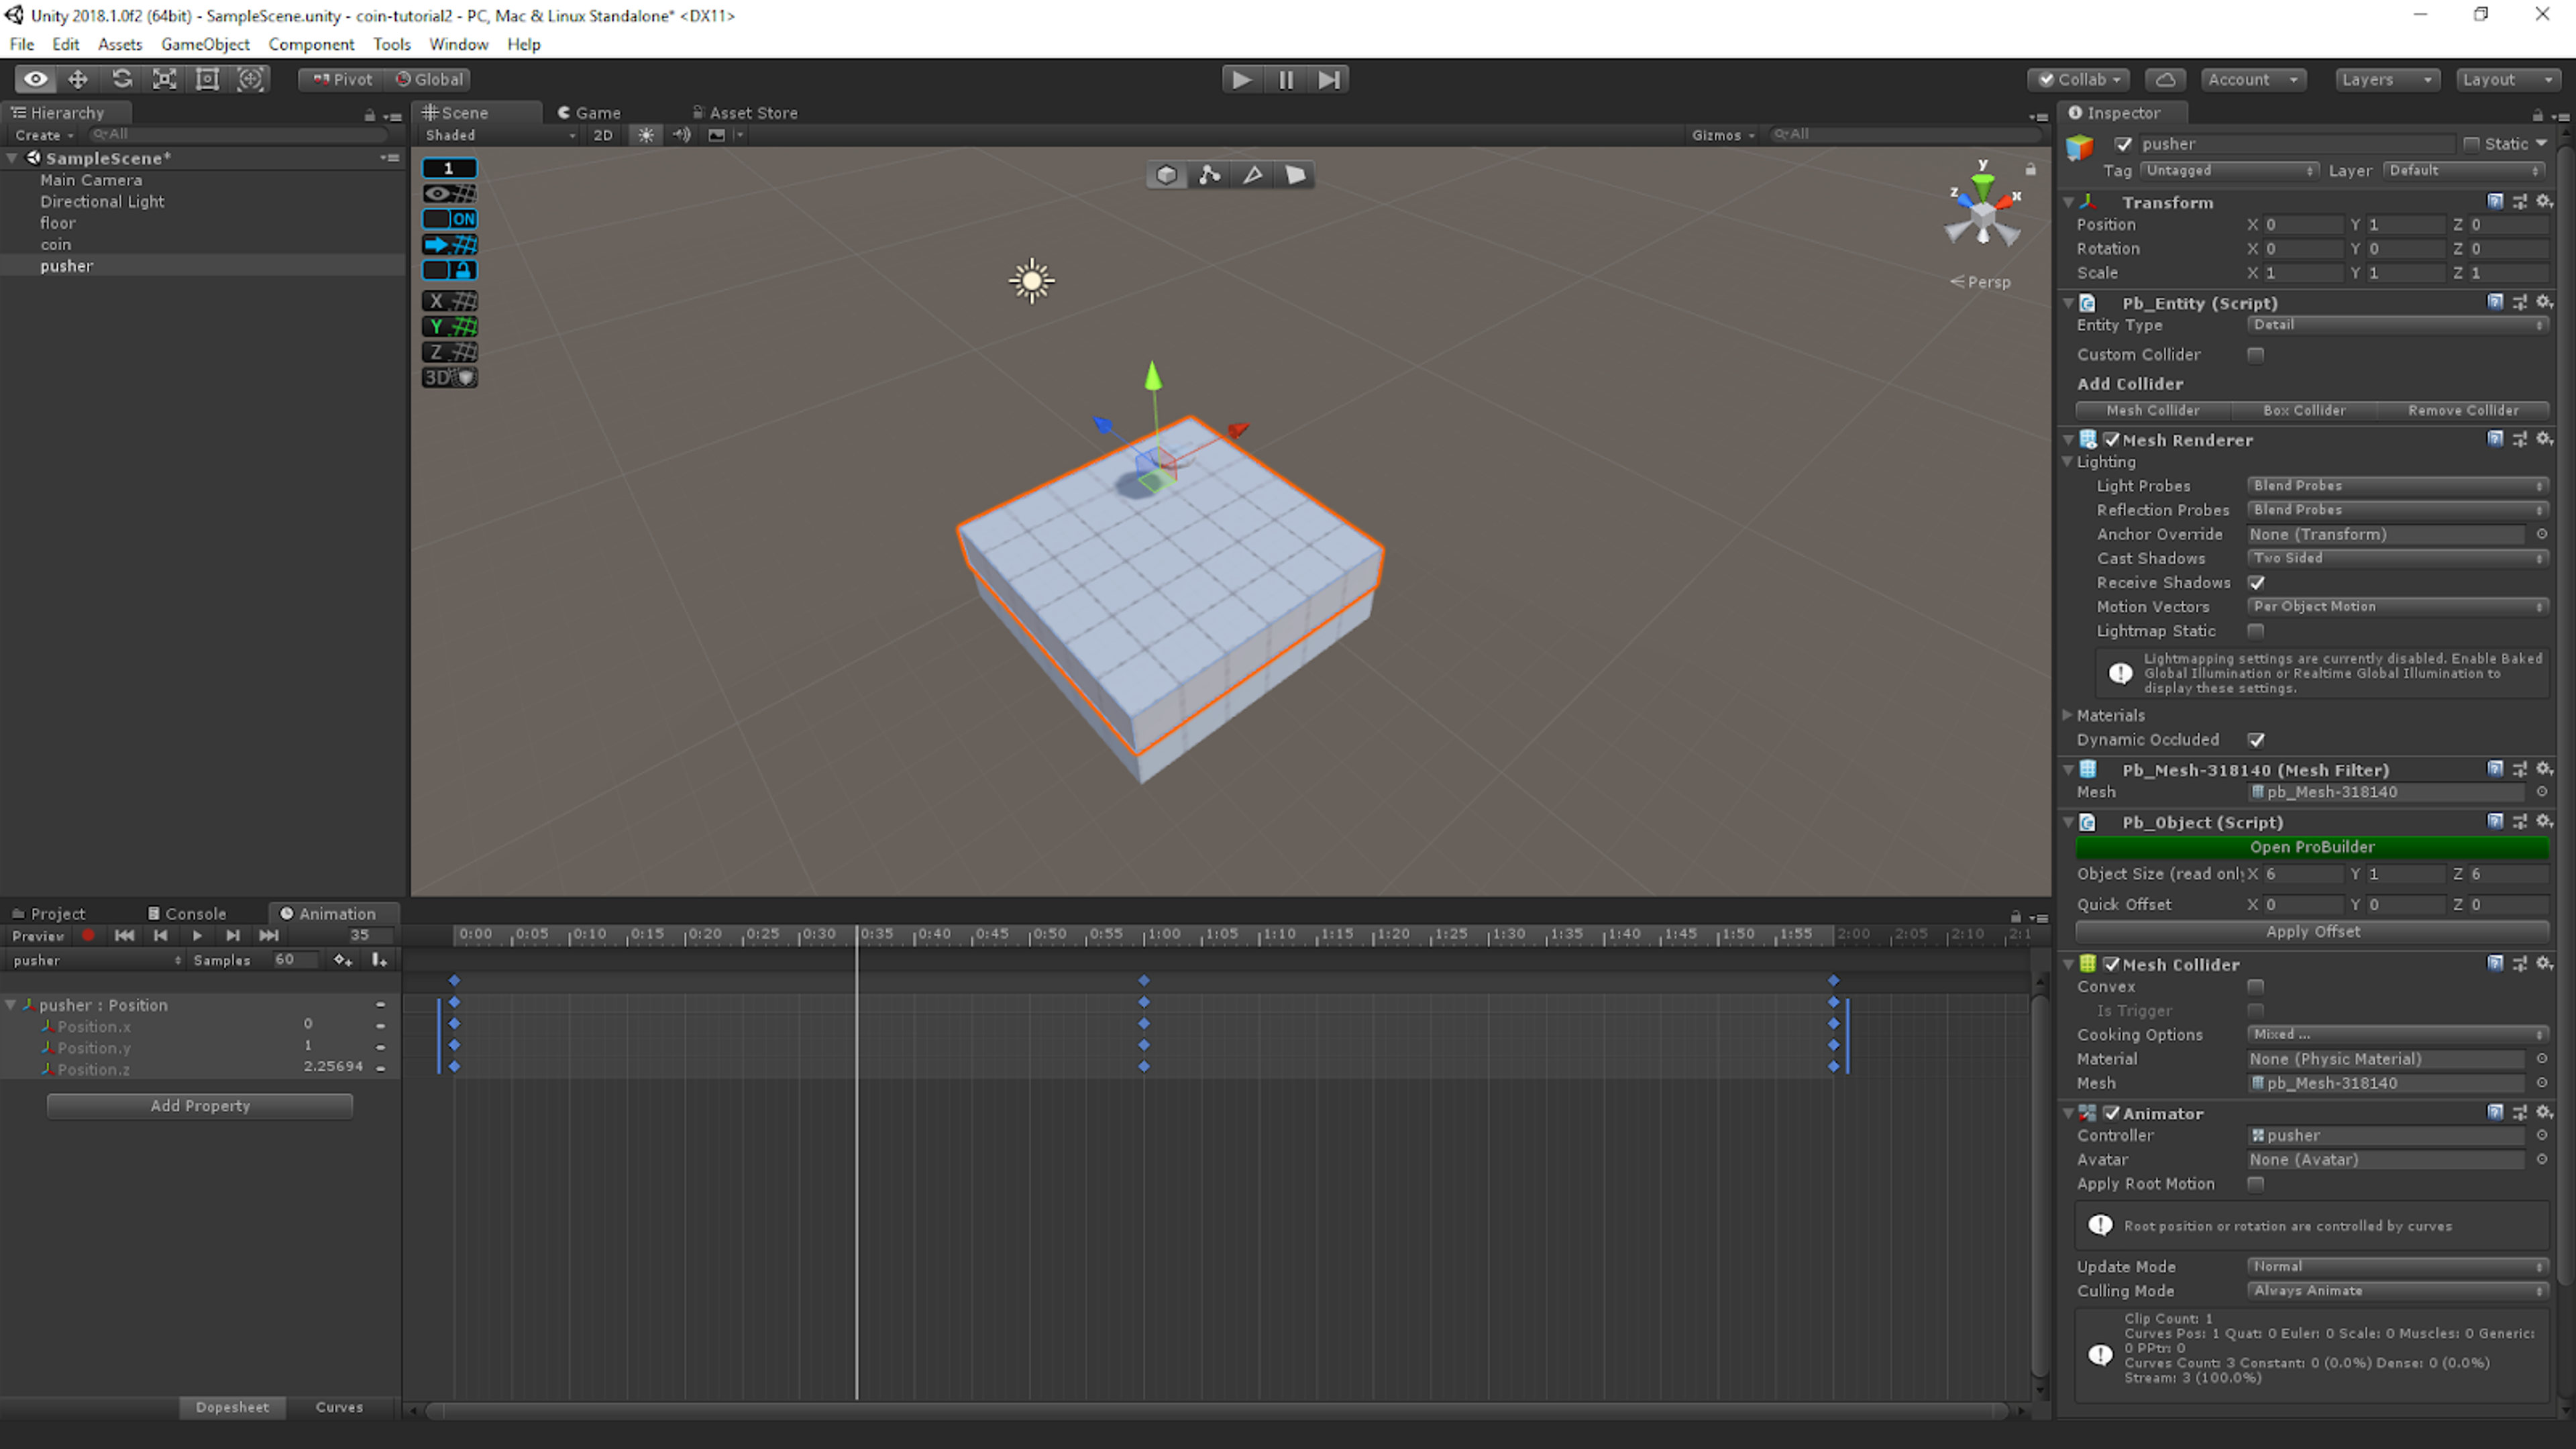Toggle ProGrids lock grid icon
This screenshot has width=2576, height=1449.
[x=449, y=270]
